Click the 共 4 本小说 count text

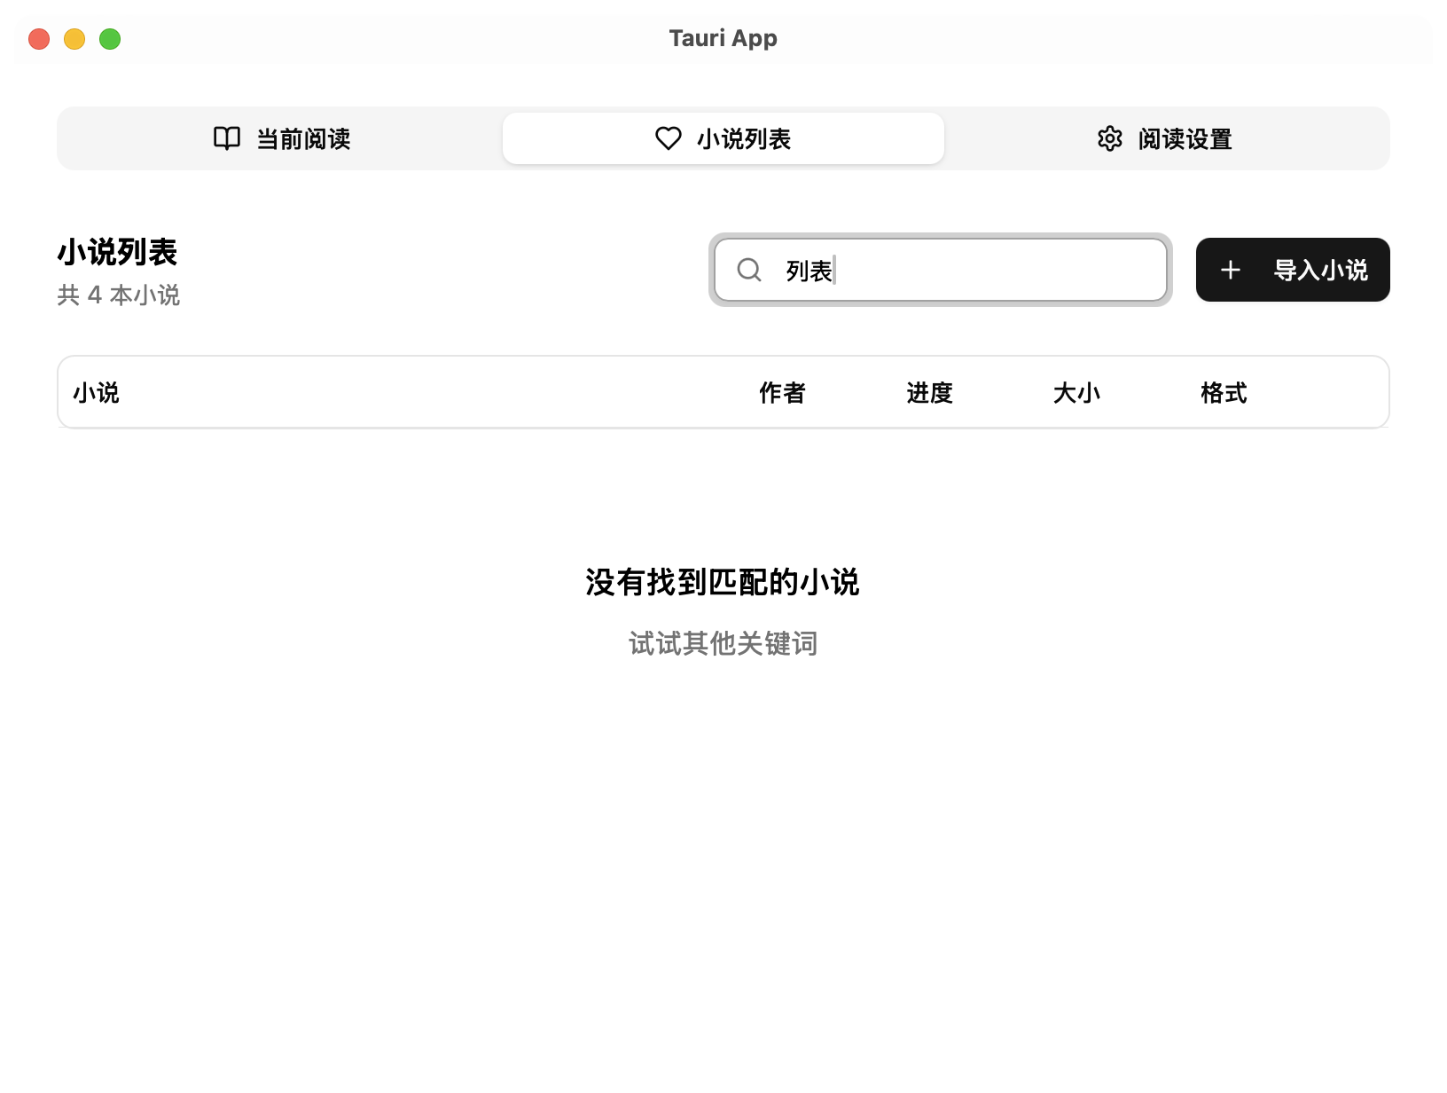(x=119, y=295)
